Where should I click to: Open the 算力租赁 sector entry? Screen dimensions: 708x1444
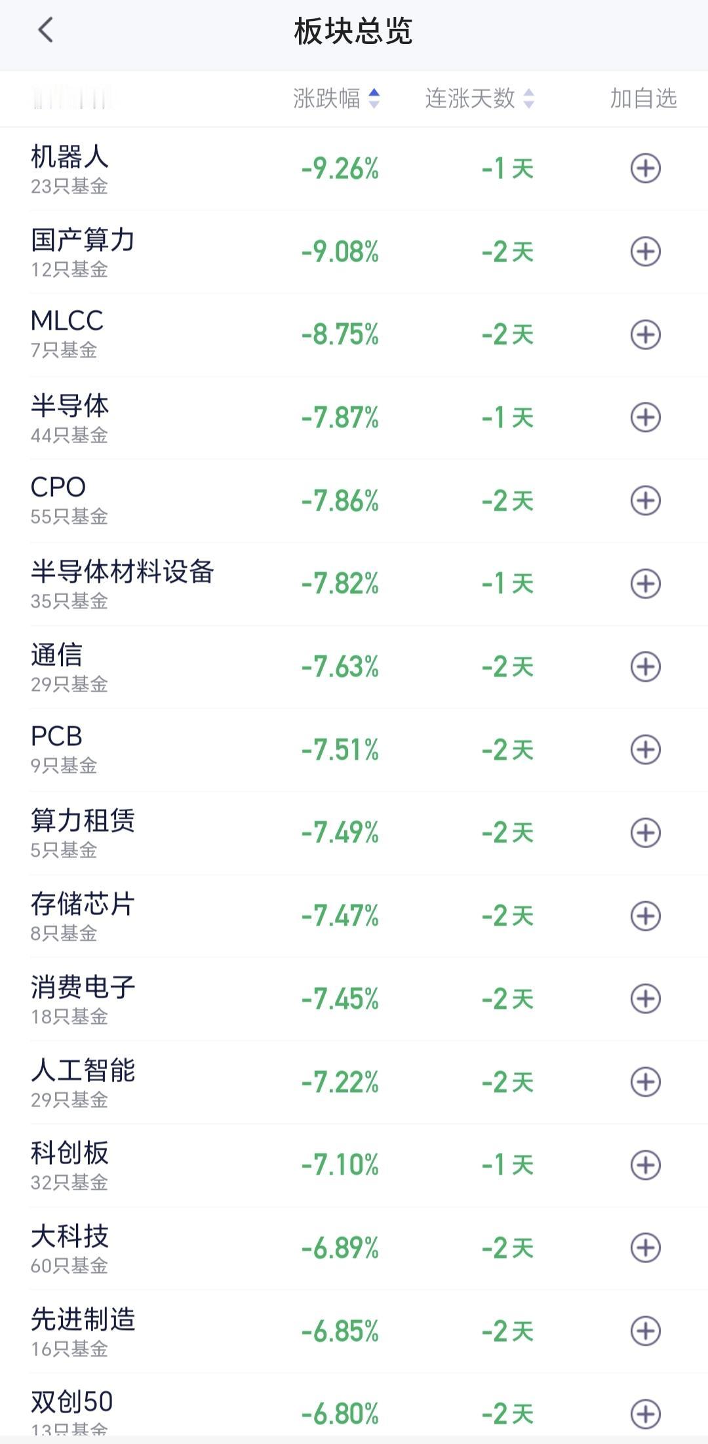click(x=354, y=833)
